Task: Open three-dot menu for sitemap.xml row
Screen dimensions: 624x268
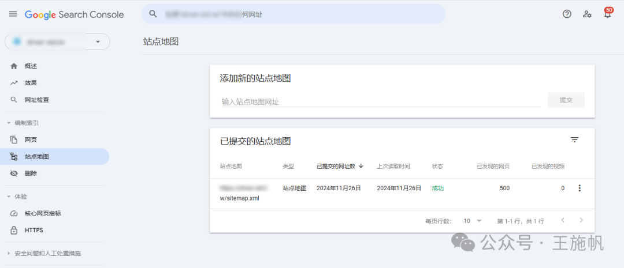Action: pyautogui.click(x=580, y=188)
